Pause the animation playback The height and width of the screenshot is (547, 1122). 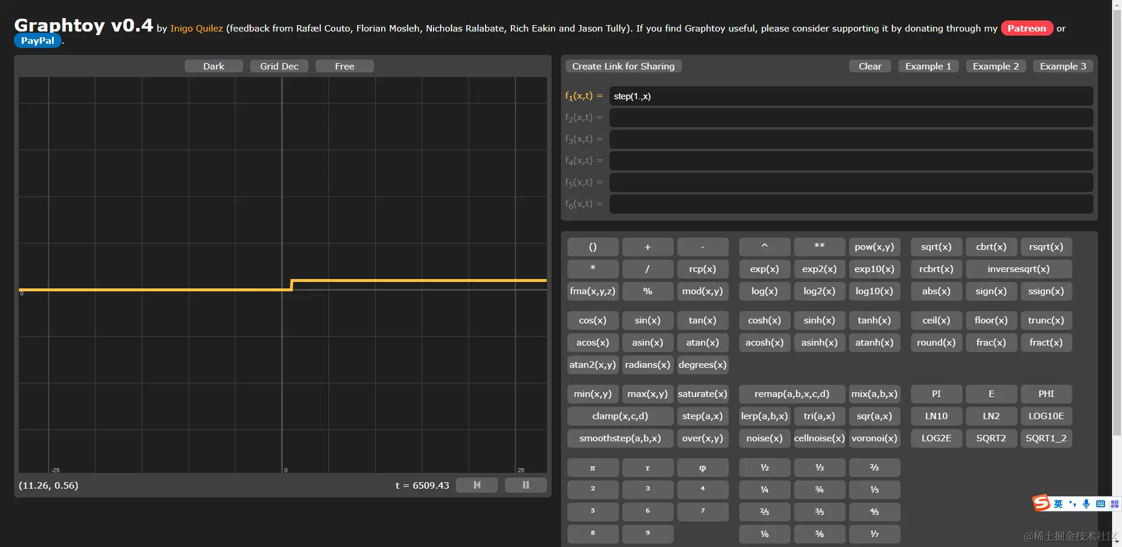tap(525, 485)
